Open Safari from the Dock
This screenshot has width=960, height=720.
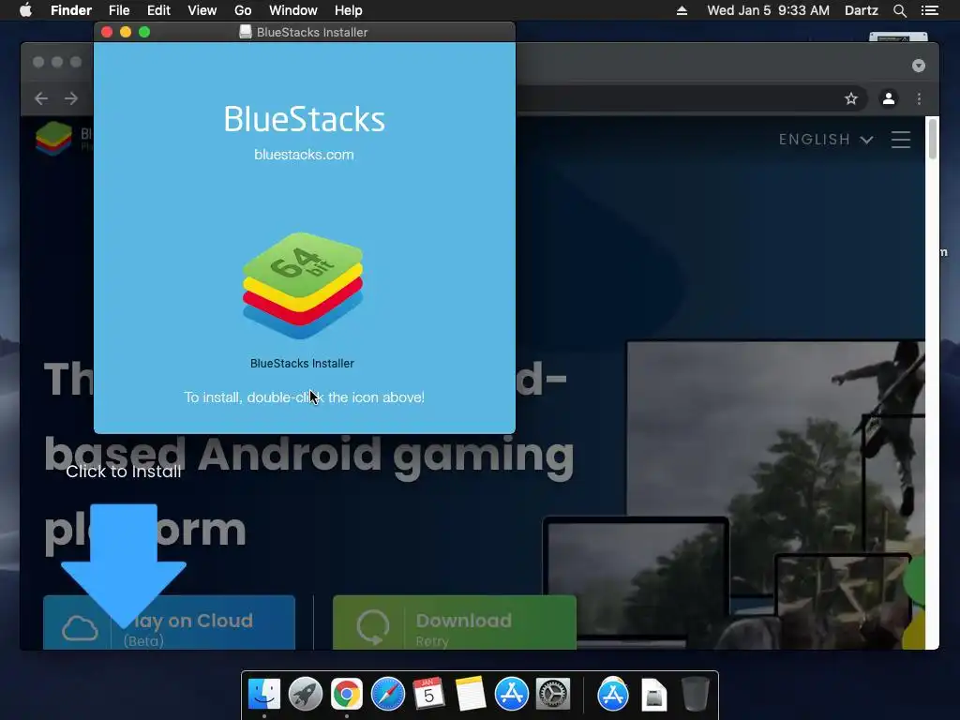point(387,695)
